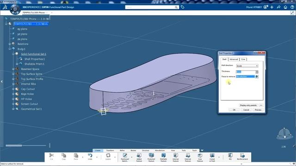Click the 3DEXPERIENCE compass play button
This screenshot has width=296, height=166.
(x=15, y=9)
